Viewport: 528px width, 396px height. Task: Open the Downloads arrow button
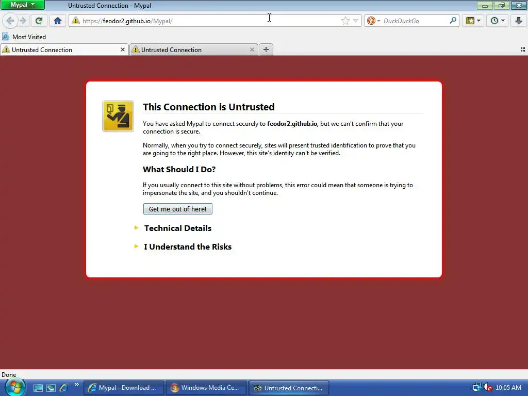[x=519, y=21]
